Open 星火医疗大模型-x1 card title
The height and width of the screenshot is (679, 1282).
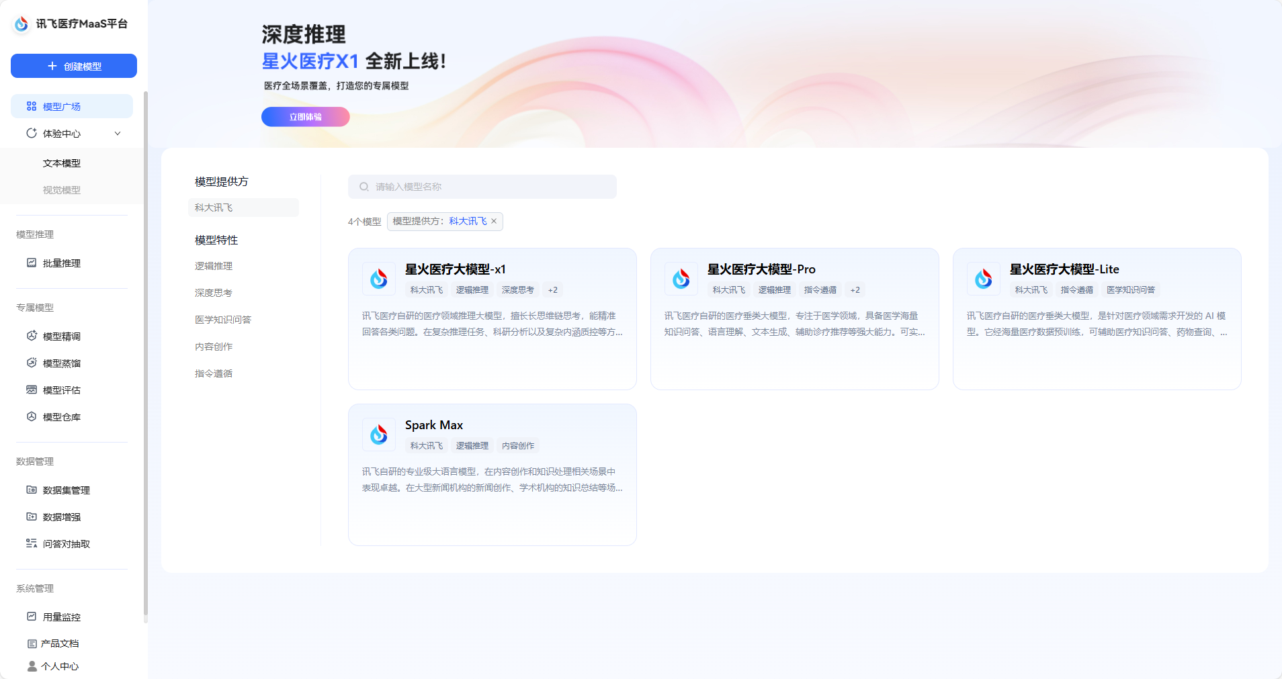(456, 269)
